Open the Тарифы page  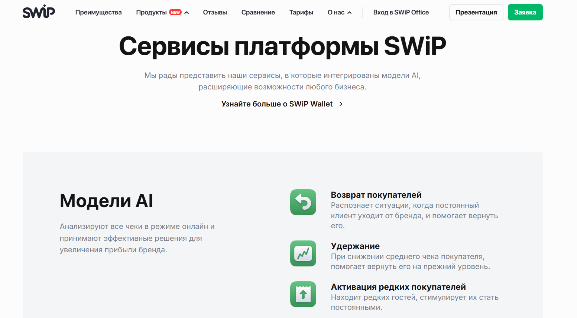[x=301, y=12]
